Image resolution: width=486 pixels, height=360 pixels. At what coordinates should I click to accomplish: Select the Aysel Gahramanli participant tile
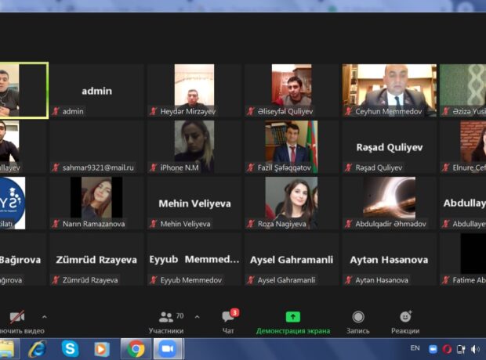point(292,259)
